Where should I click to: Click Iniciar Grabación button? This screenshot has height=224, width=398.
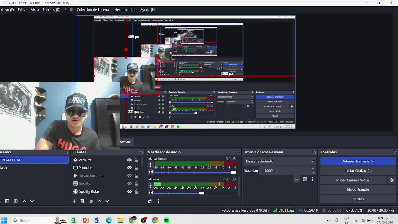(358, 171)
